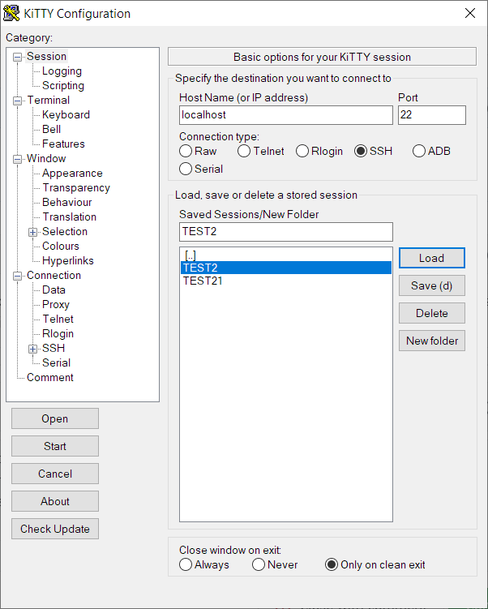Collapse the Session tree node
Screen dimensions: 488x609
pos(18,57)
